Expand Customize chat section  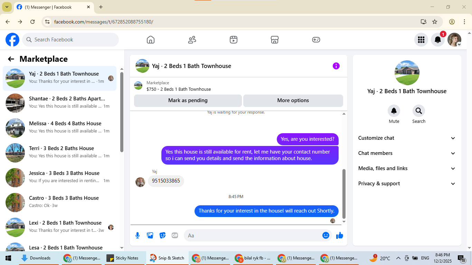[x=407, y=138]
